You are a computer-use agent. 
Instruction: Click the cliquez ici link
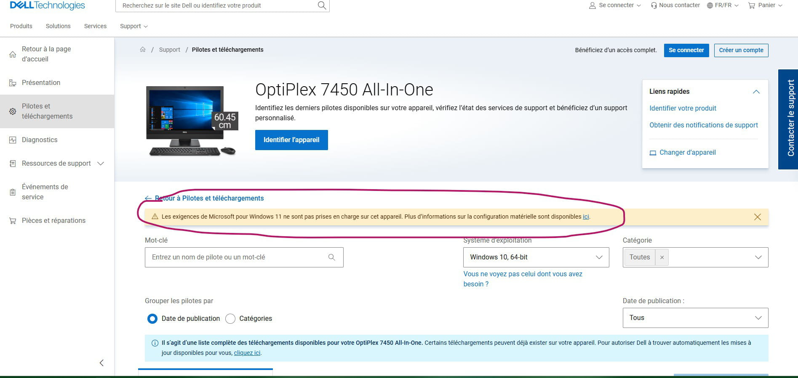(x=247, y=353)
